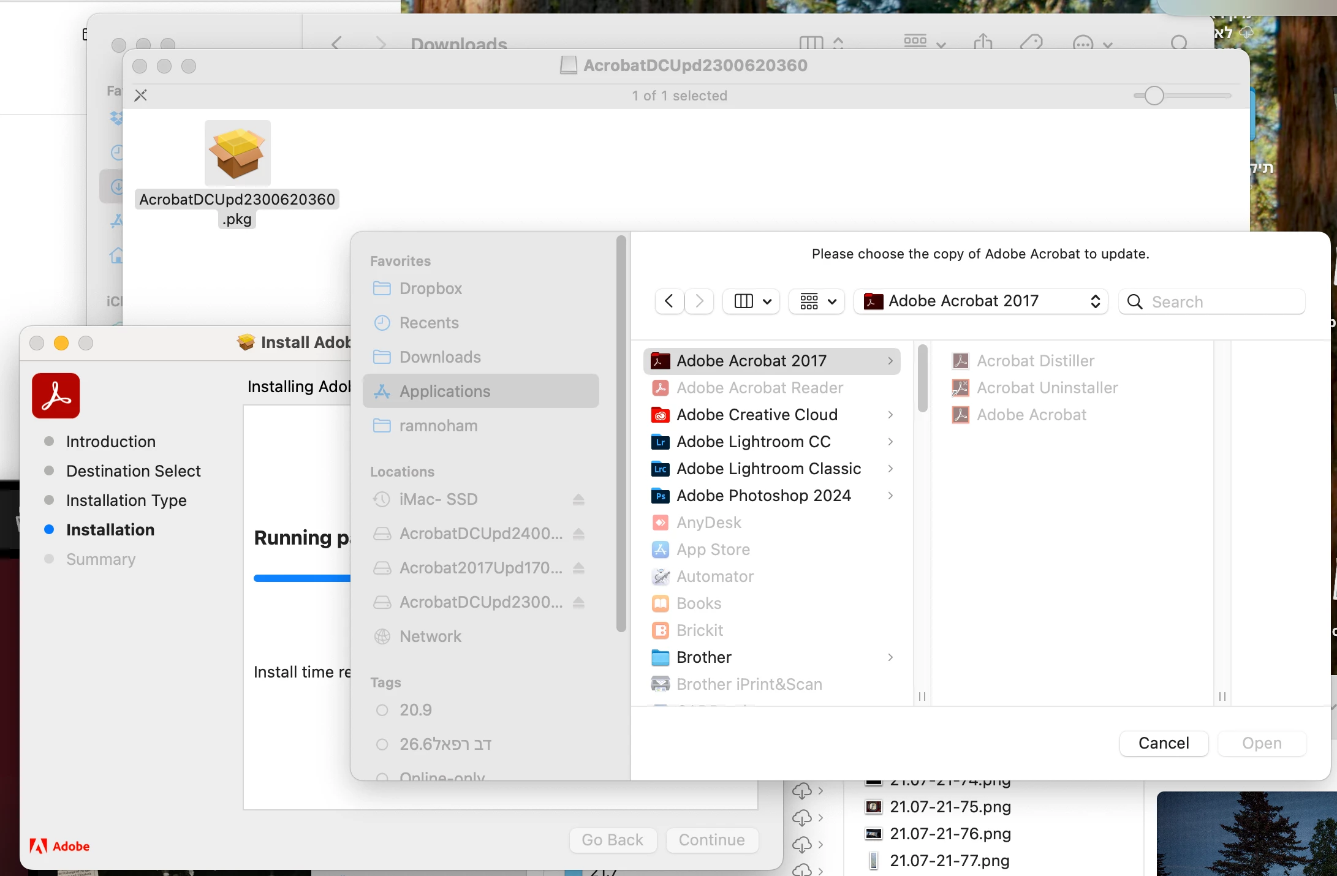Adjust the icon size slider
This screenshot has width=1337, height=876.
(x=1154, y=96)
